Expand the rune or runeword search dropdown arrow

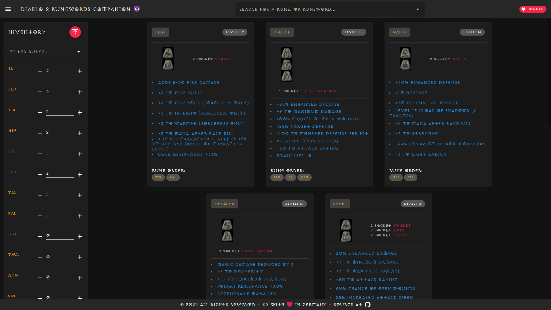[418, 9]
